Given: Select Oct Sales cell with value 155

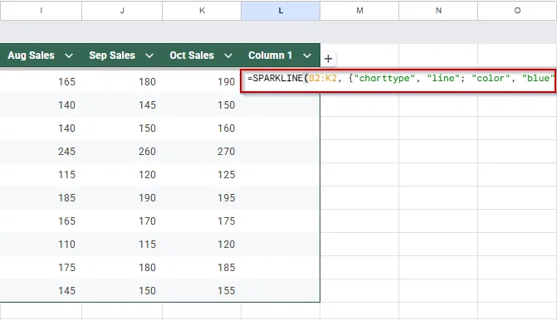Looking at the screenshot, I should (202, 290).
